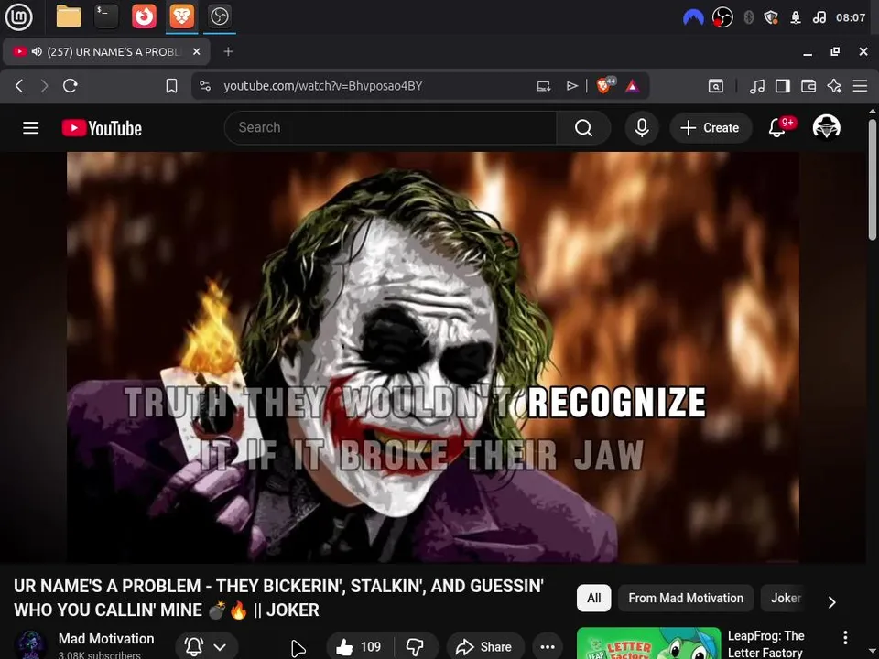Go forward in browser history
Image resolution: width=879 pixels, height=659 pixels.
tap(44, 86)
